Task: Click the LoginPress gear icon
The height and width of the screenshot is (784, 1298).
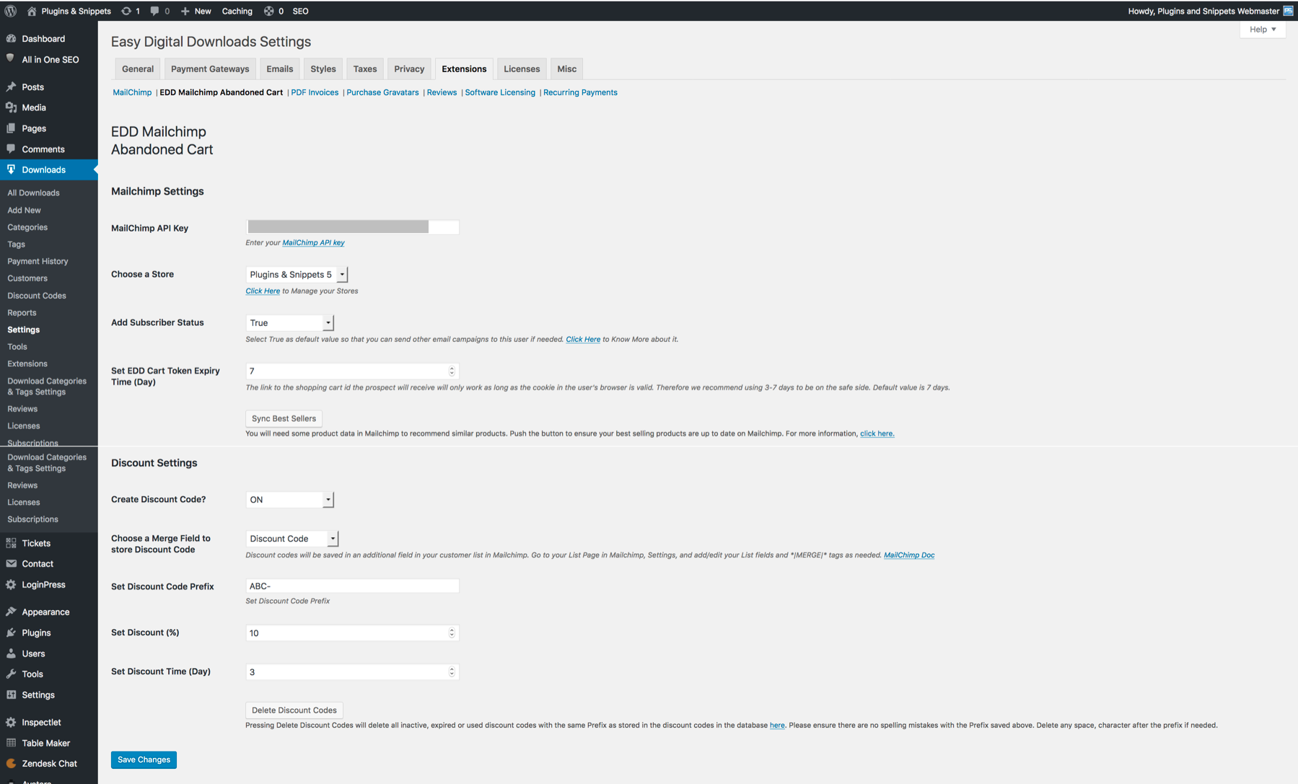Action: click(11, 584)
